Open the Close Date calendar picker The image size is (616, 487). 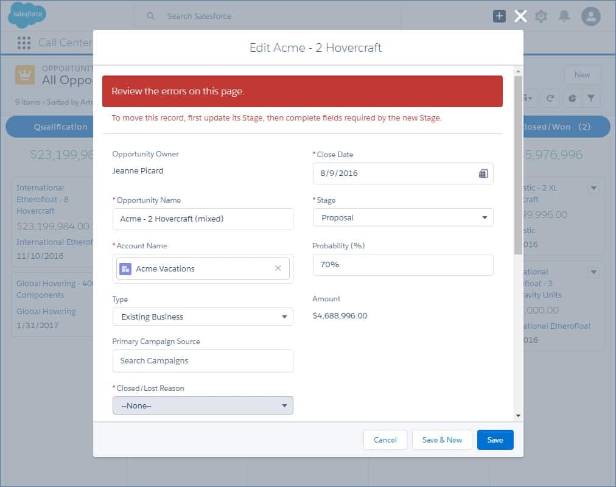tap(483, 173)
